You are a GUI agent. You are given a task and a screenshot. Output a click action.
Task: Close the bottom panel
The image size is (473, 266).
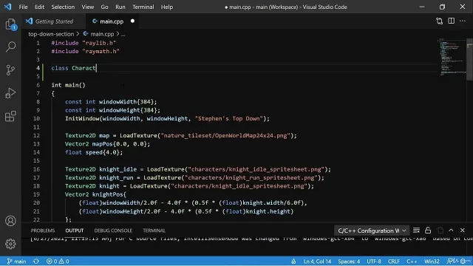tap(463, 231)
